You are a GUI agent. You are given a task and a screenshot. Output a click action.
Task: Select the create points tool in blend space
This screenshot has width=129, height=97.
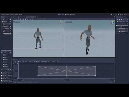pos(18,62)
